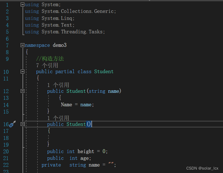This screenshot has height=173, width=223.
Task: Open '7 个引用' references CodeLens
Action: [x=47, y=65]
